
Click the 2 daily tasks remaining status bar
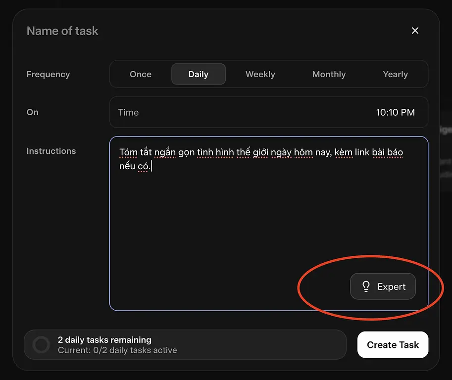(185, 344)
